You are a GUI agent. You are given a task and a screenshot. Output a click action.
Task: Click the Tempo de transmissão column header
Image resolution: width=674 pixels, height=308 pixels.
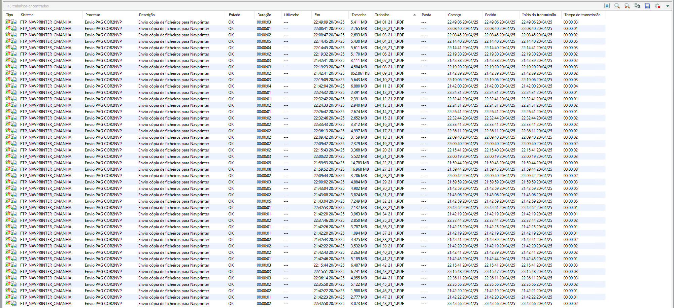583,15
